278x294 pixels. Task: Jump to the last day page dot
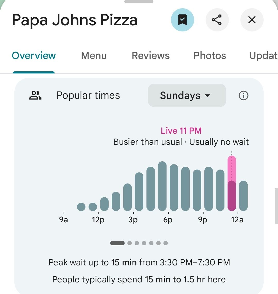tap(166, 243)
